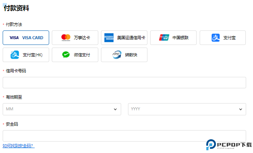This screenshot has width=253, height=153.
Task: Click the 支付宝(HK) Alipay icon
Action: coord(15,55)
